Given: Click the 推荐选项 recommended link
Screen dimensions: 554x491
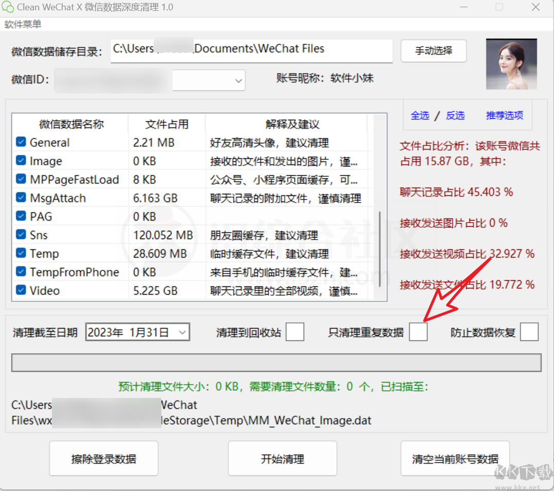Looking at the screenshot, I should click(504, 116).
